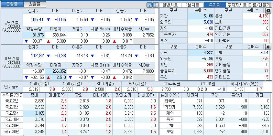Select 외국인 net buy -5,038 cell
This screenshot has height=136, width=273.
click(x=201, y=22)
